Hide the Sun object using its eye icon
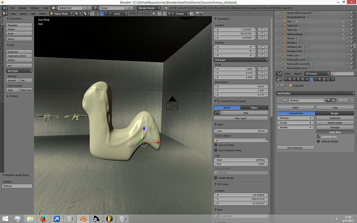This screenshot has height=223, width=357. (343, 21)
